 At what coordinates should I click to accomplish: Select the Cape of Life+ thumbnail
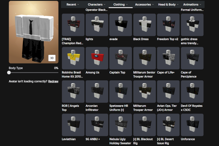coord(168,58)
